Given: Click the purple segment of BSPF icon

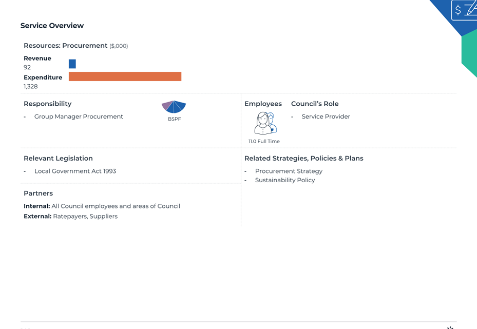Looking at the screenshot, I should click(167, 105).
